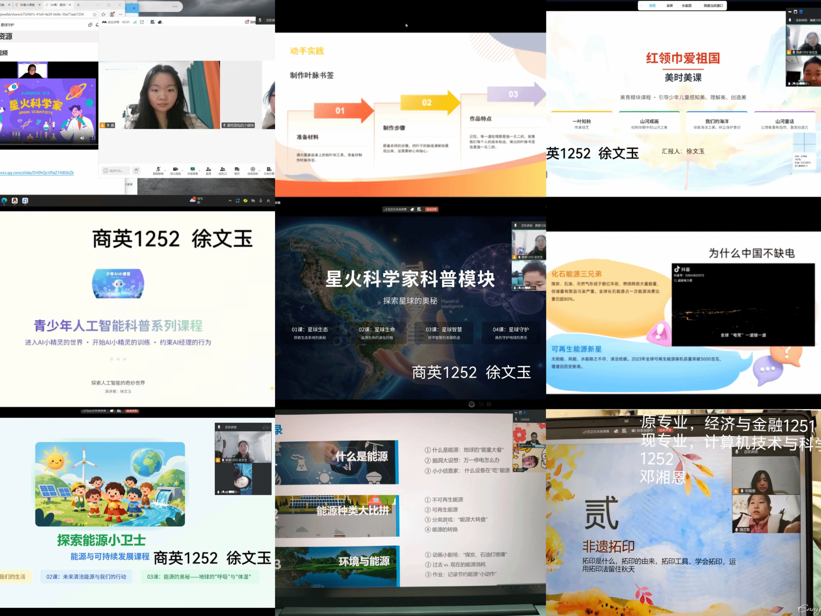This screenshot has height=616, width=821.
Task: Toggle microphone icon in Windows system tray
Action: (261, 201)
